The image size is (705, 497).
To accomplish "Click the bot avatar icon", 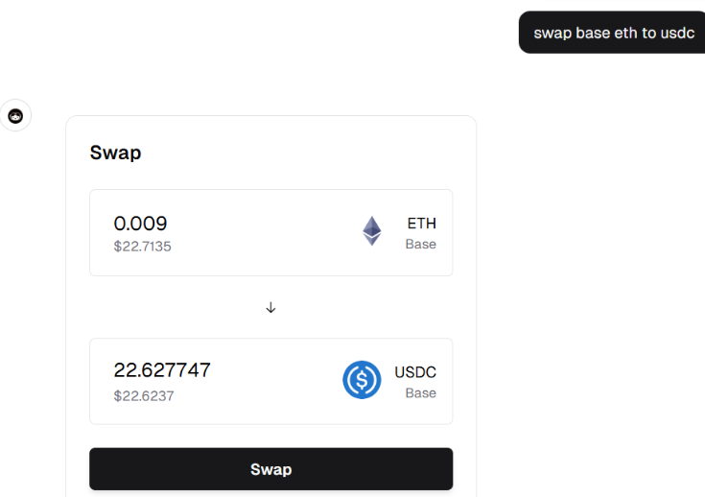I will pyautogui.click(x=15, y=115).
